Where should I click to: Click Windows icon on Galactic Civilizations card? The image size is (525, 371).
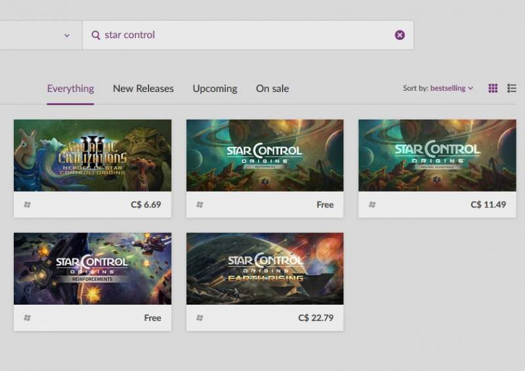pos(27,204)
